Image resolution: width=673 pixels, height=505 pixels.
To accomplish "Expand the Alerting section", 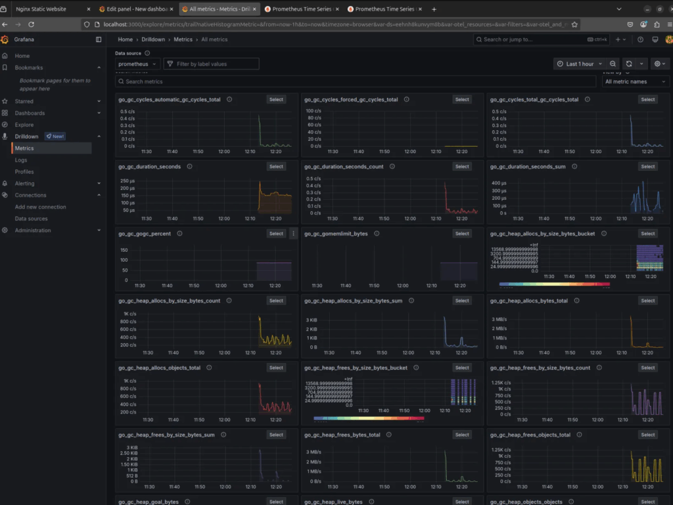I will pyautogui.click(x=99, y=183).
